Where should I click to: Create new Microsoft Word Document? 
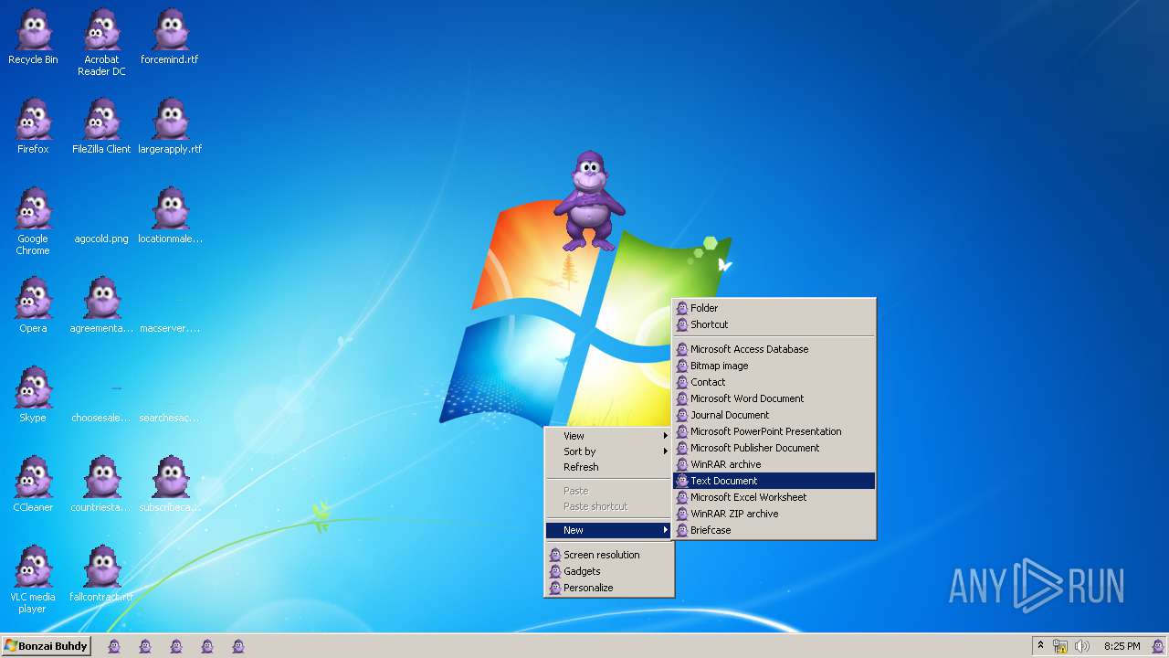(x=774, y=398)
